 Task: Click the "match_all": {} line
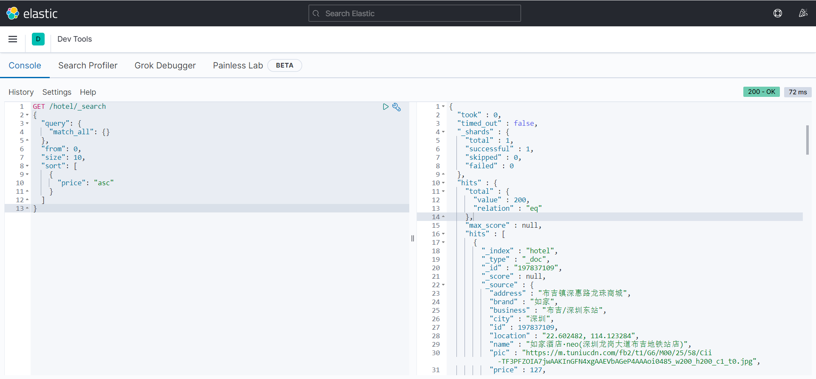pos(79,132)
